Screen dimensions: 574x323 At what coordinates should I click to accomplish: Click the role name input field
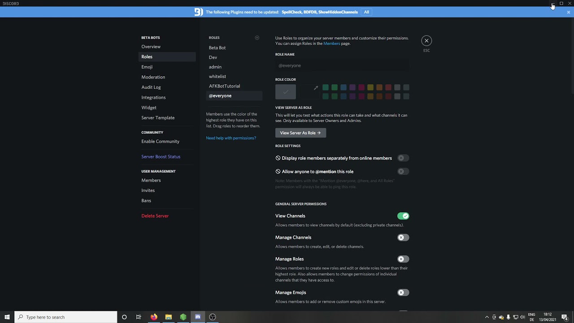point(342,65)
